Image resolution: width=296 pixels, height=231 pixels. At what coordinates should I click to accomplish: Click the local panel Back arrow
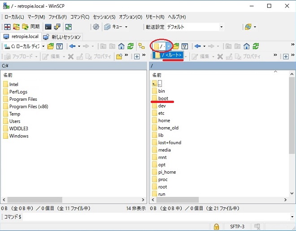[x=72, y=46]
